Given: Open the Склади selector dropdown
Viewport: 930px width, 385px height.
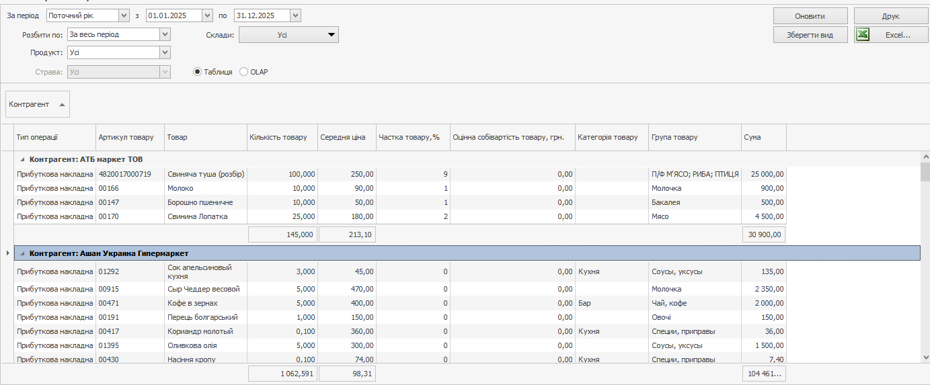Looking at the screenshot, I should click(x=331, y=34).
